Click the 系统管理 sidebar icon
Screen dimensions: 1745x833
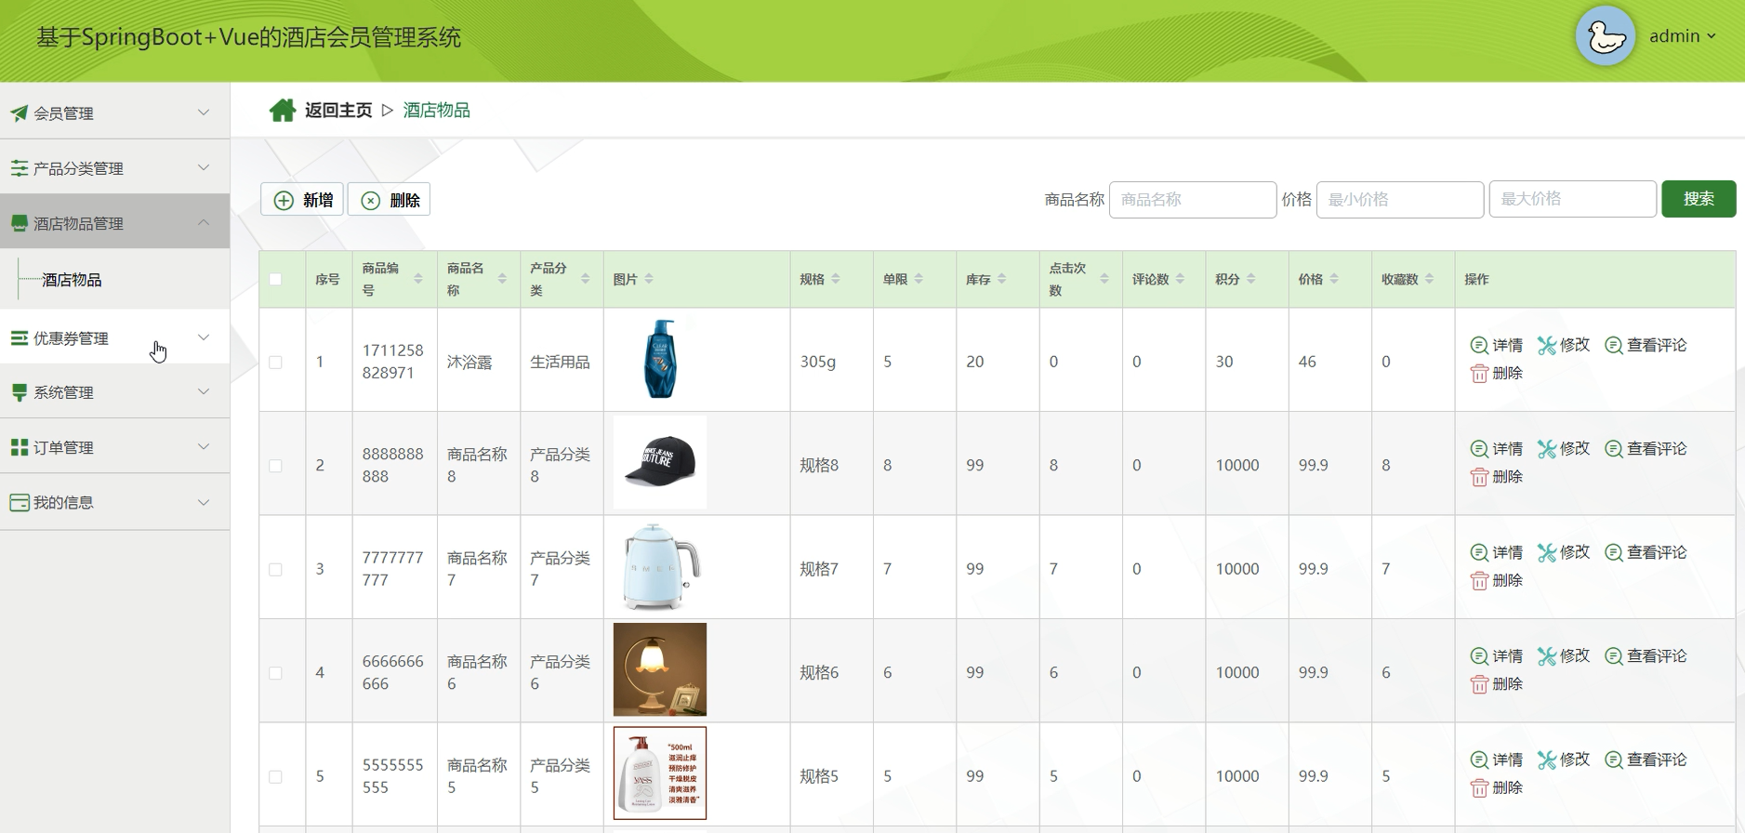point(19,392)
